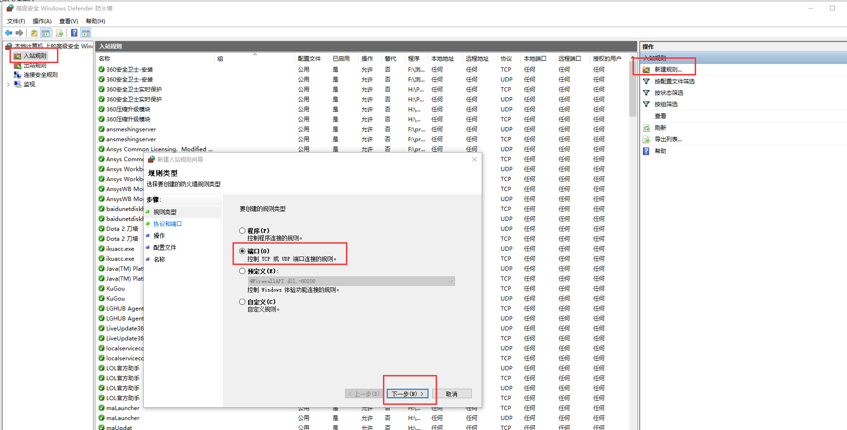Viewport: 847px width, 430px height.
Task: Sort rules by 授权的用户 column header
Action: point(609,58)
